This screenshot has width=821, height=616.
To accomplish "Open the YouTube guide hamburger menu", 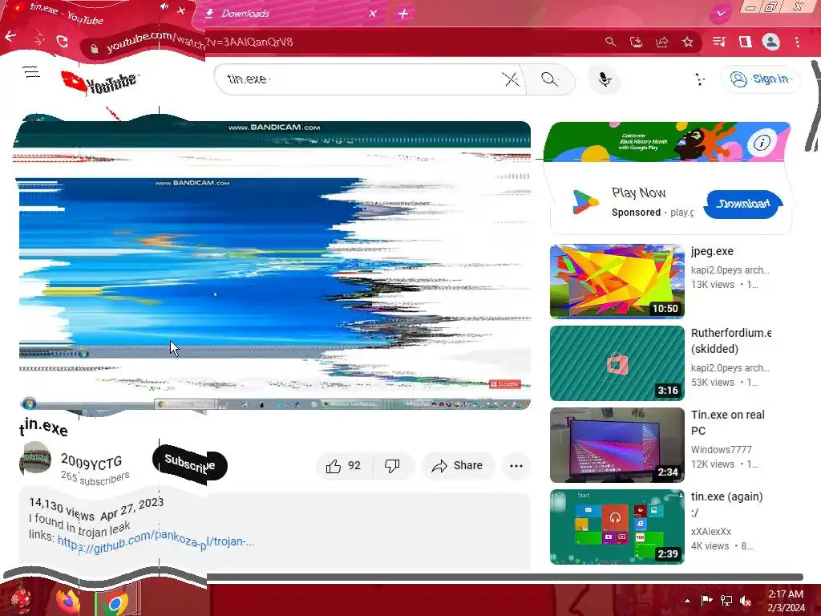I will tap(31, 71).
